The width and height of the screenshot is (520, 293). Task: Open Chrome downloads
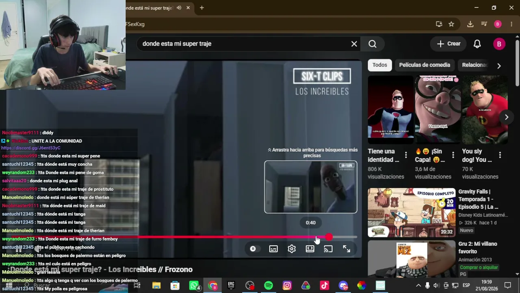click(470, 24)
